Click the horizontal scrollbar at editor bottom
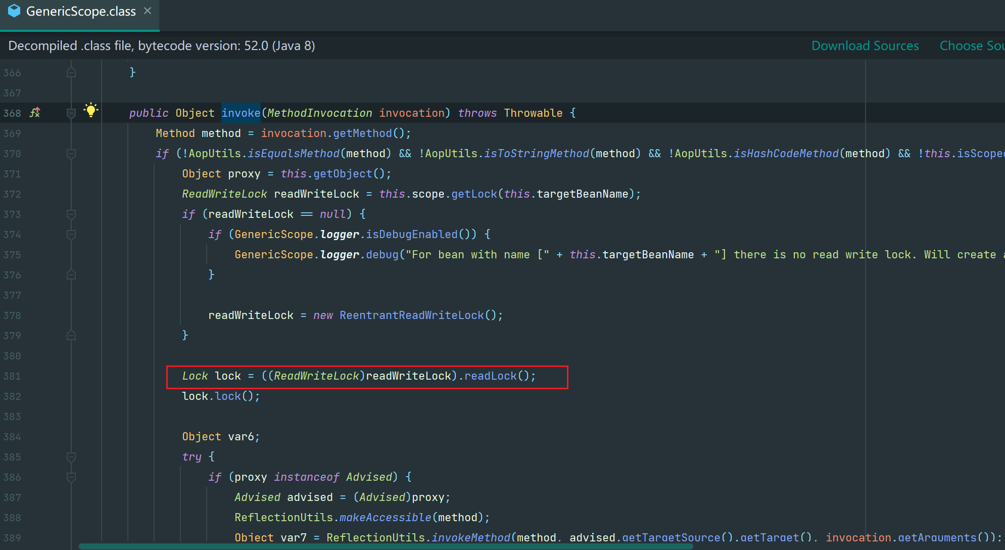 pos(386,546)
